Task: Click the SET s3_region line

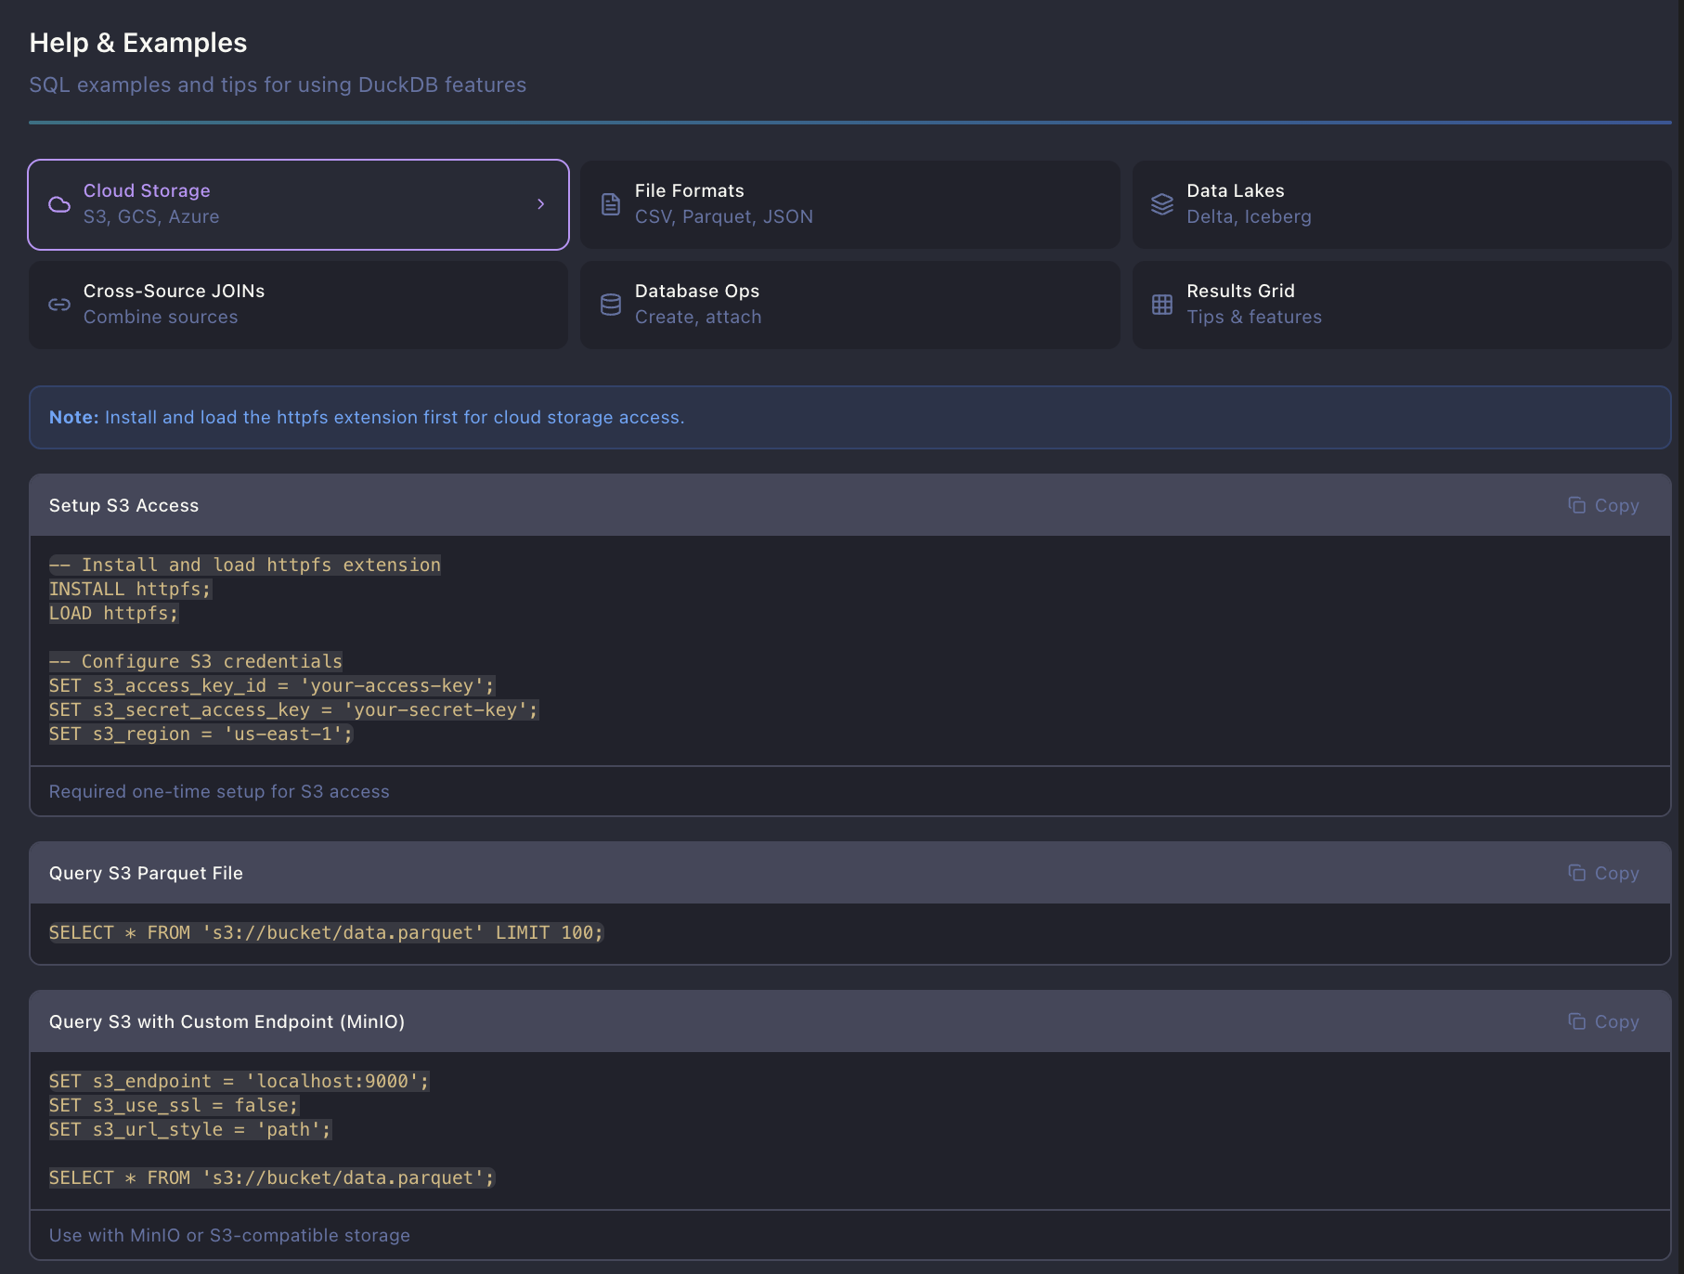Action: [x=201, y=734]
